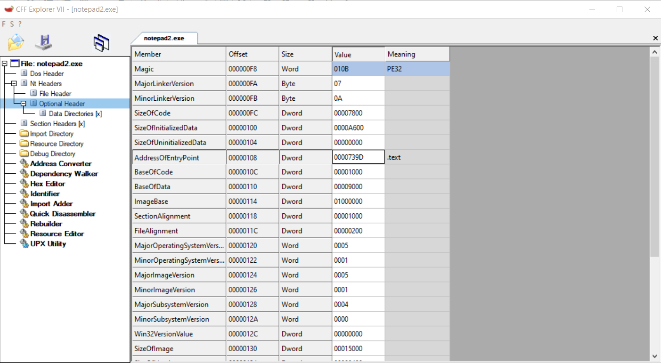The width and height of the screenshot is (661, 363).
Task: Click the Magic row's Word size cell
Action: (x=305, y=69)
